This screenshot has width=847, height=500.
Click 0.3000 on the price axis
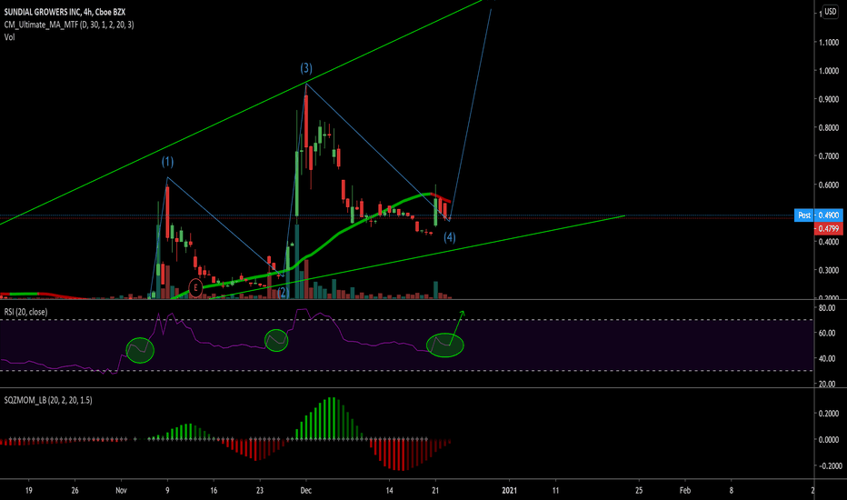click(x=829, y=270)
